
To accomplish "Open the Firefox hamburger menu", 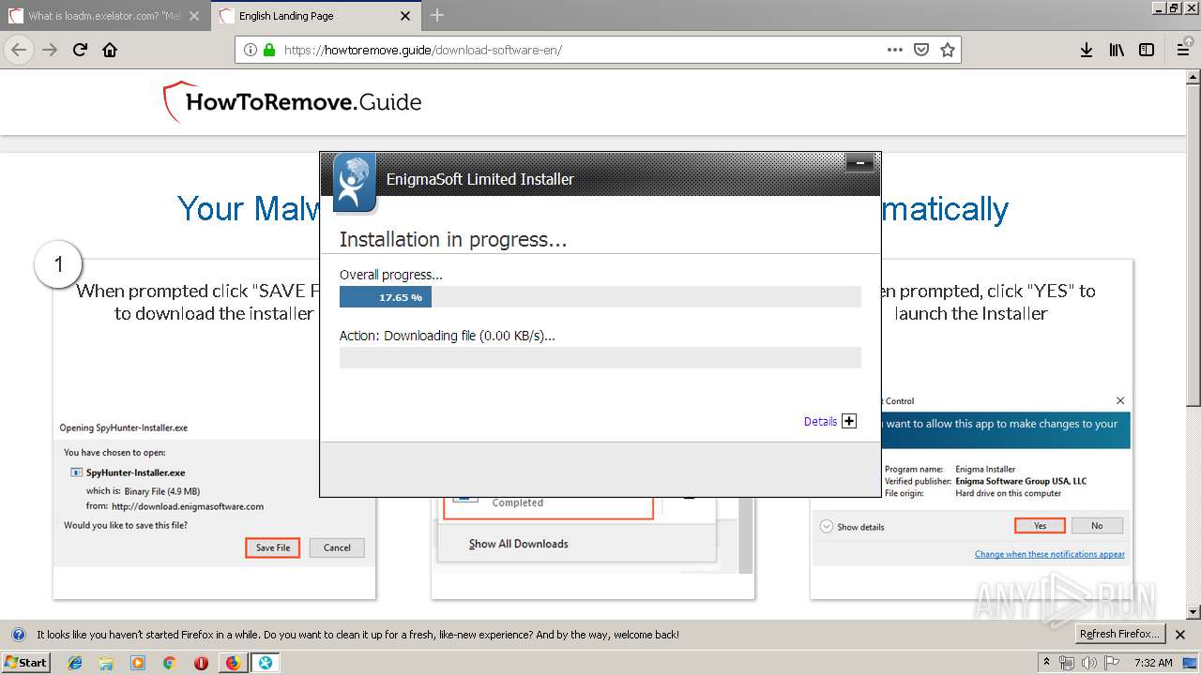I will pyautogui.click(x=1183, y=50).
